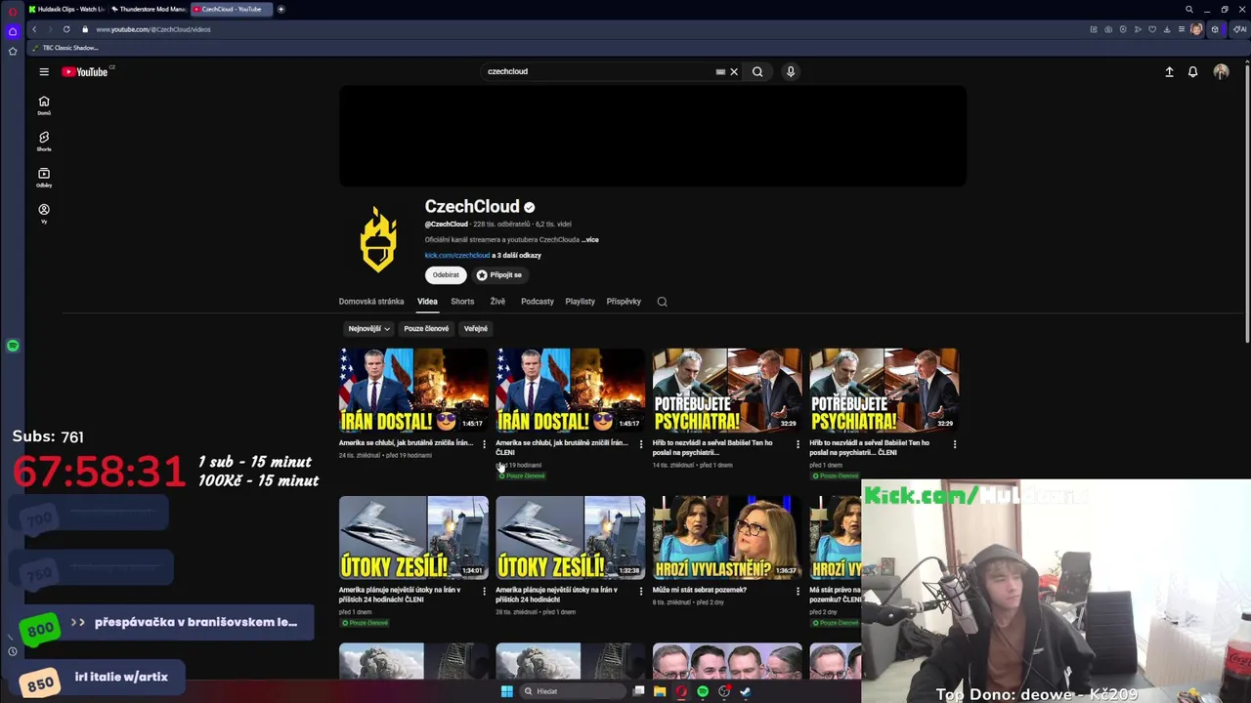Open TBC Classic Shadow bookmark
Viewport: 1251px width, 703px height.
pyautogui.click(x=65, y=48)
